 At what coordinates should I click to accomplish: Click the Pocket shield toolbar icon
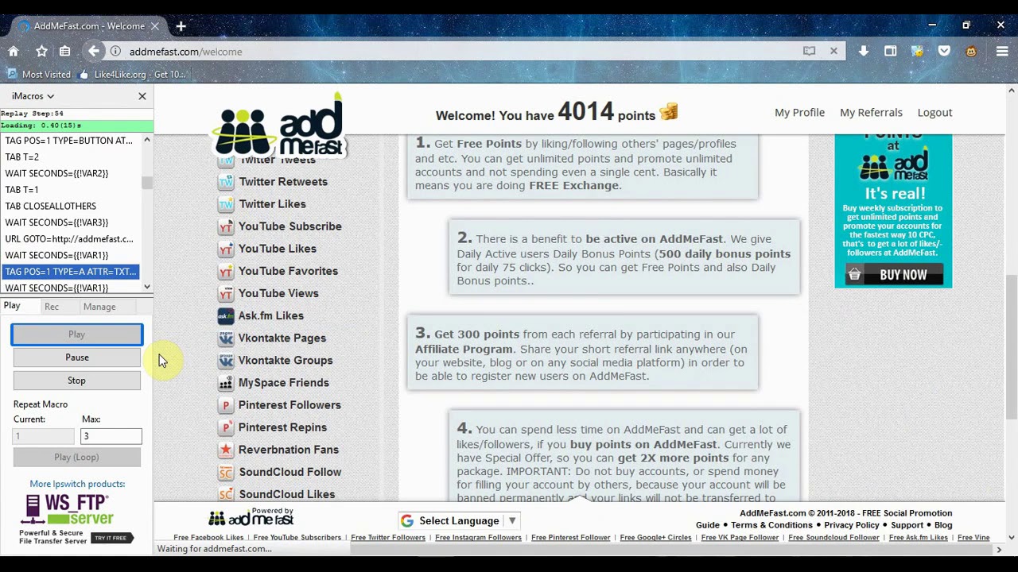944,51
